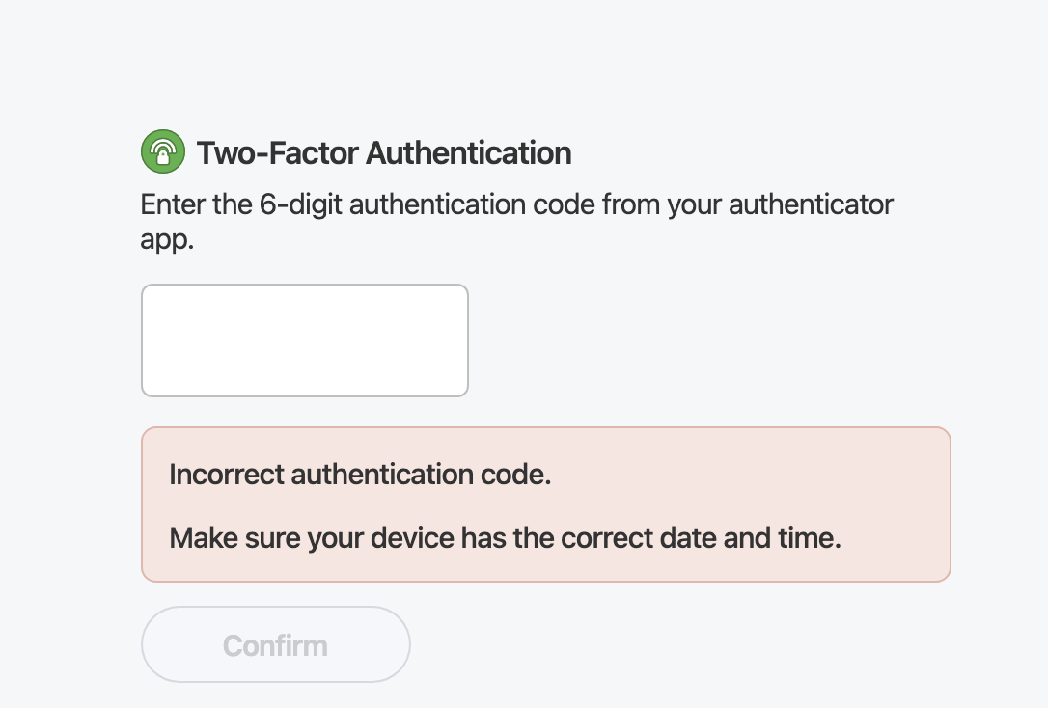Select the padlock icon beside the heading

click(x=163, y=152)
